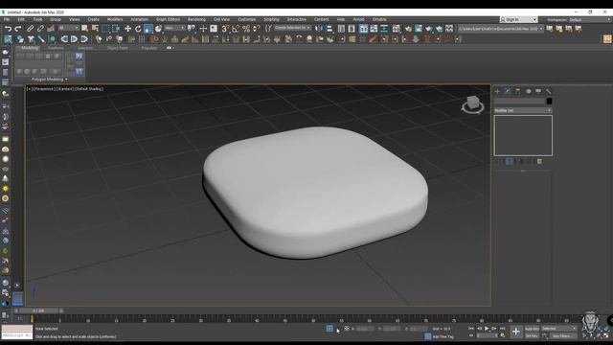The width and height of the screenshot is (613, 345).
Task: Toggle the Show Ribbon eye icon
Action: point(169,48)
